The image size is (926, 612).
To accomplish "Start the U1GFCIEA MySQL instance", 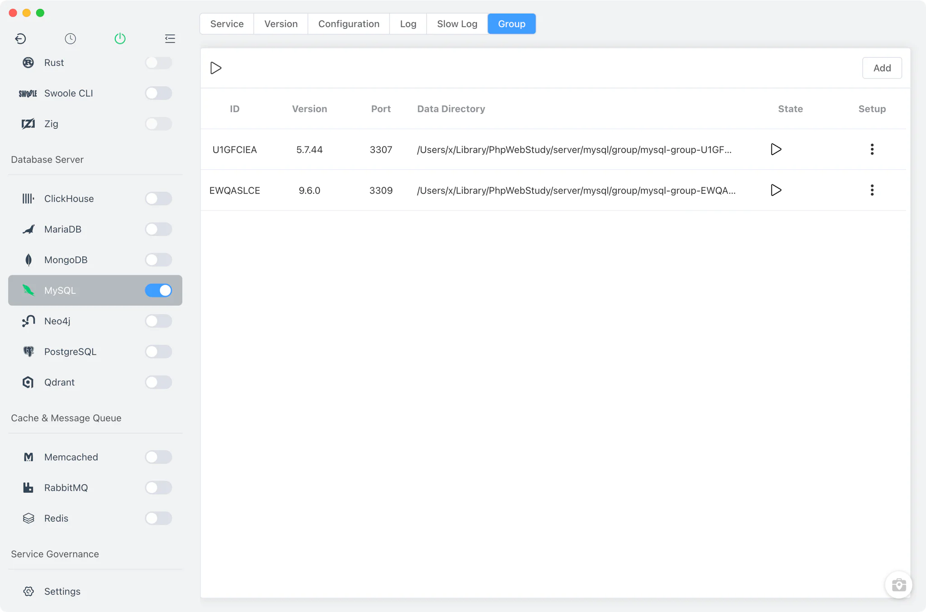I will pyautogui.click(x=776, y=150).
